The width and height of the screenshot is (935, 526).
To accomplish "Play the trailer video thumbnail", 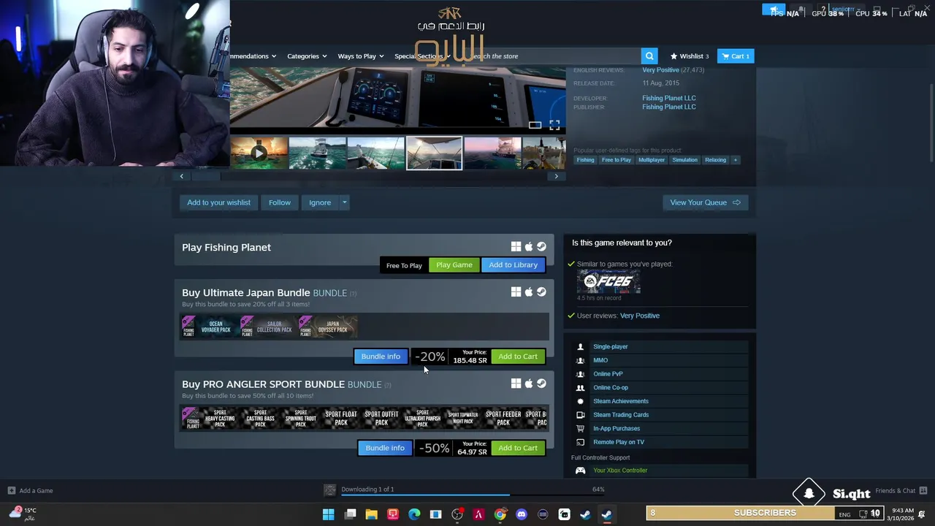I will 259,153.
